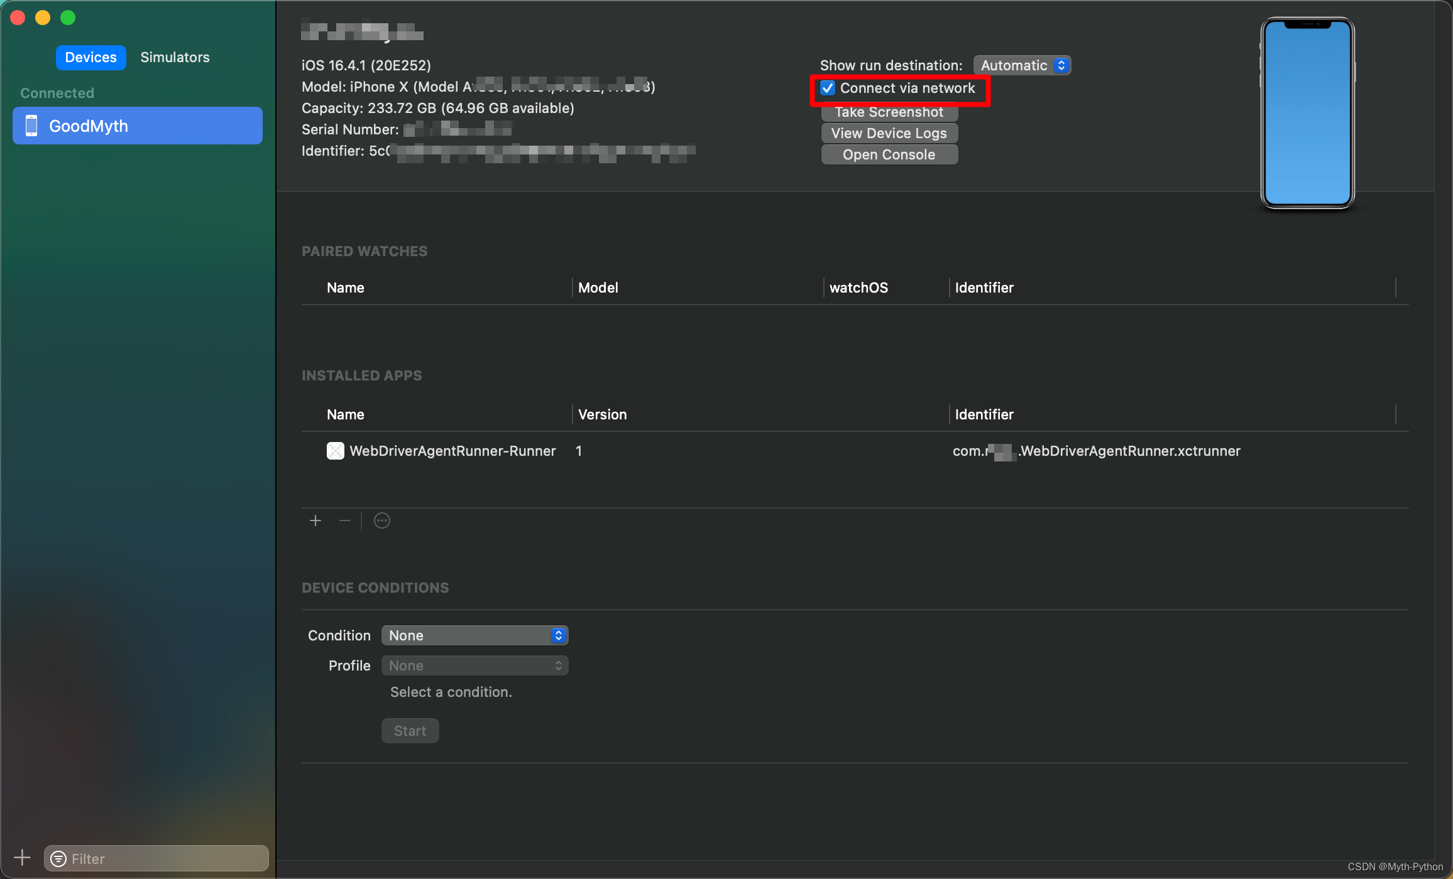
Task: Switch to the Simulators tab
Action: point(175,57)
